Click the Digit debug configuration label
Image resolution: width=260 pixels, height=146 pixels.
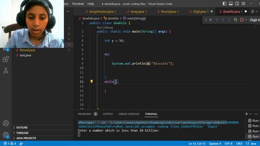[255, 20]
